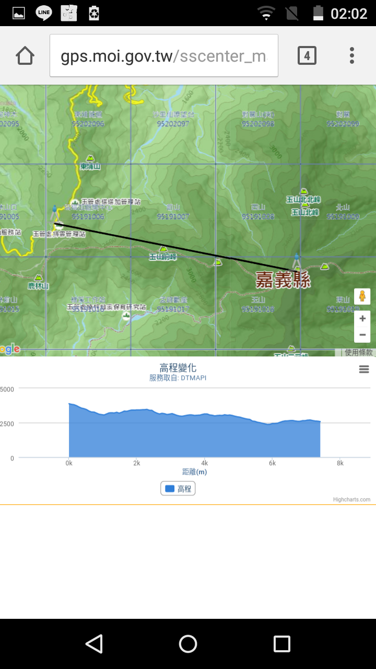Image resolution: width=376 pixels, height=669 pixels.
Task: Open the tab switcher showing 4 tabs
Action: point(307,55)
